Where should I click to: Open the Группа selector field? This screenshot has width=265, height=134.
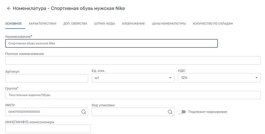point(133,95)
